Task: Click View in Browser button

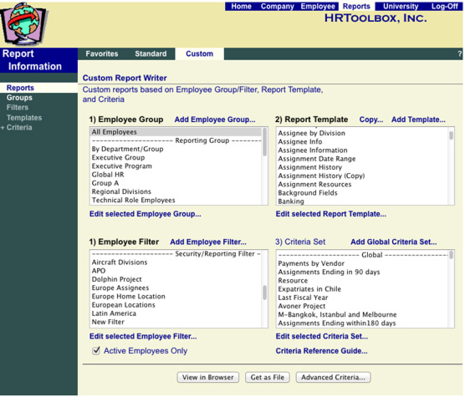Action: click(208, 378)
